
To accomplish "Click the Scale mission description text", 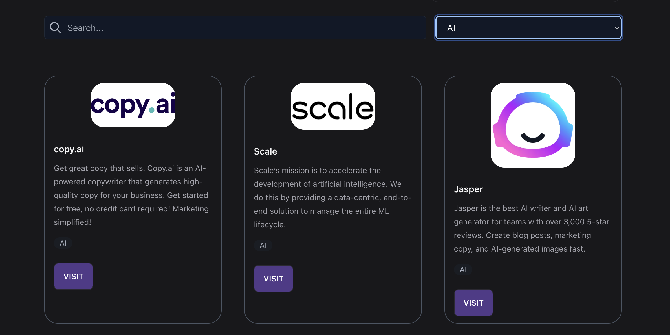I will [333, 197].
